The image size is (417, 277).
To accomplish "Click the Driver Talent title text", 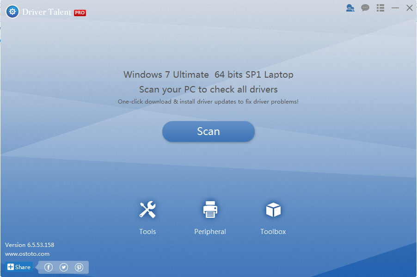I will click(47, 12).
